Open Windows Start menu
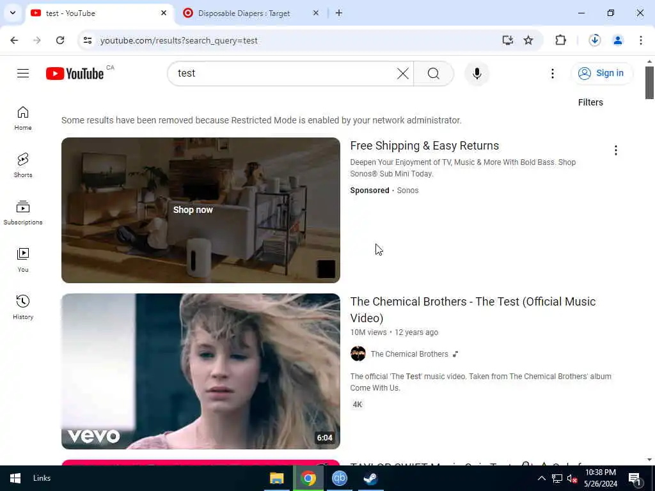The width and height of the screenshot is (655, 491). tap(15, 478)
